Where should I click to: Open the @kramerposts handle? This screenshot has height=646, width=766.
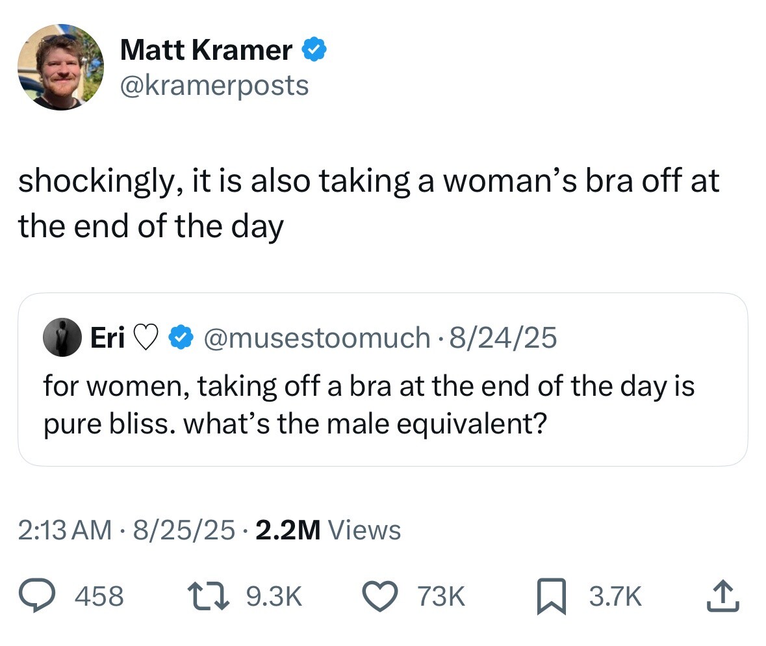coord(214,85)
